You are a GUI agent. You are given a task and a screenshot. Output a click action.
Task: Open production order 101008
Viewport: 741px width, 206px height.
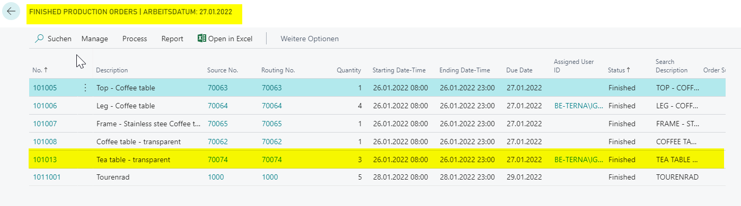coord(45,142)
